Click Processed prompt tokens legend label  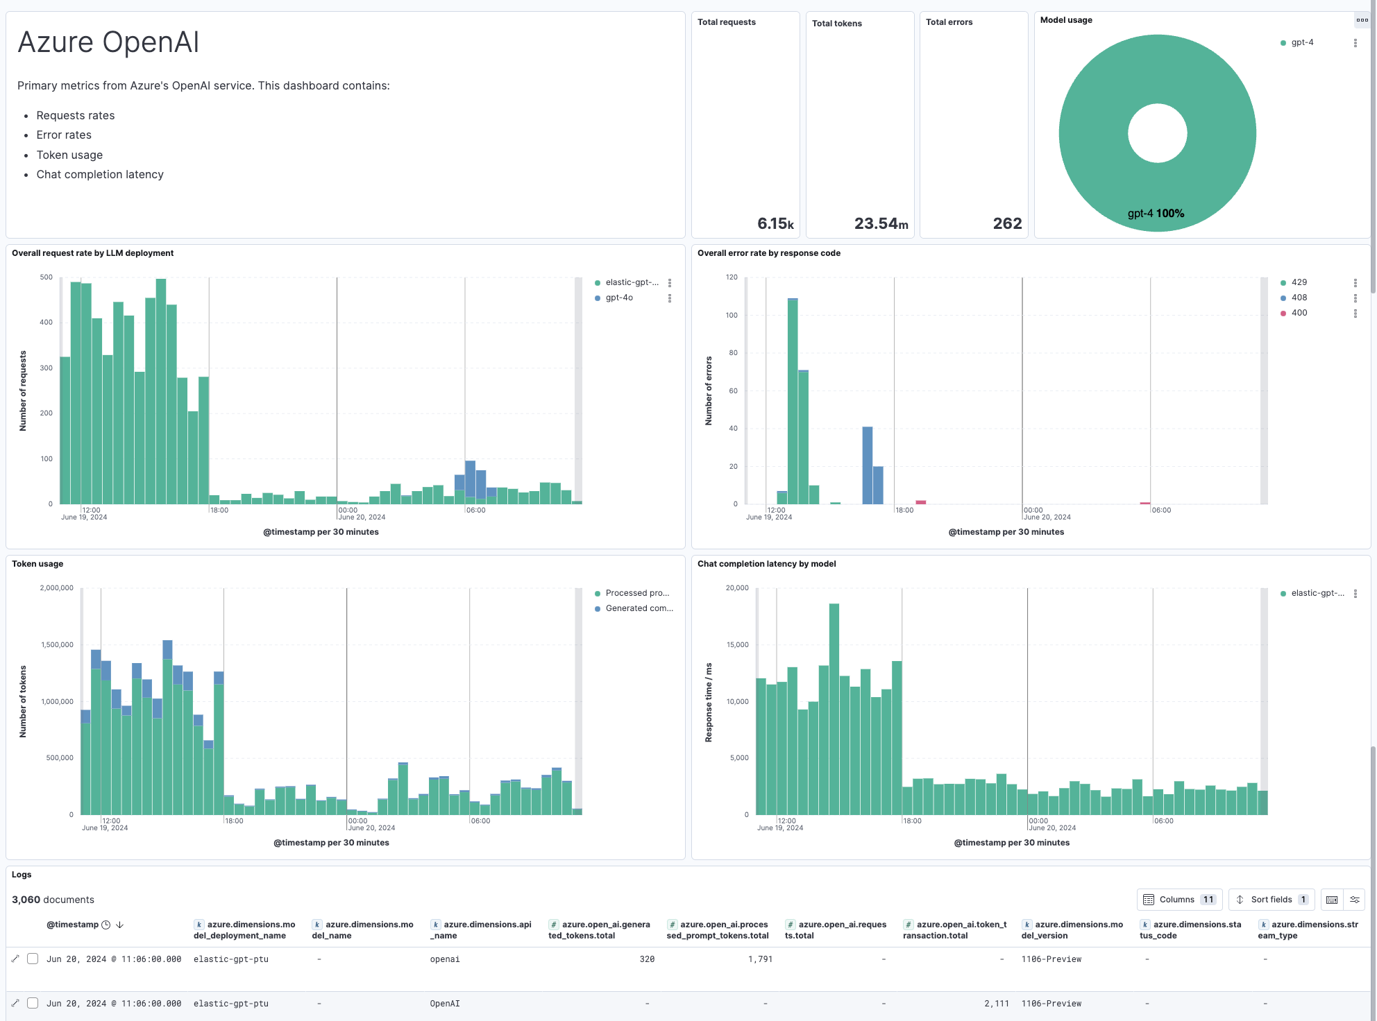click(636, 593)
